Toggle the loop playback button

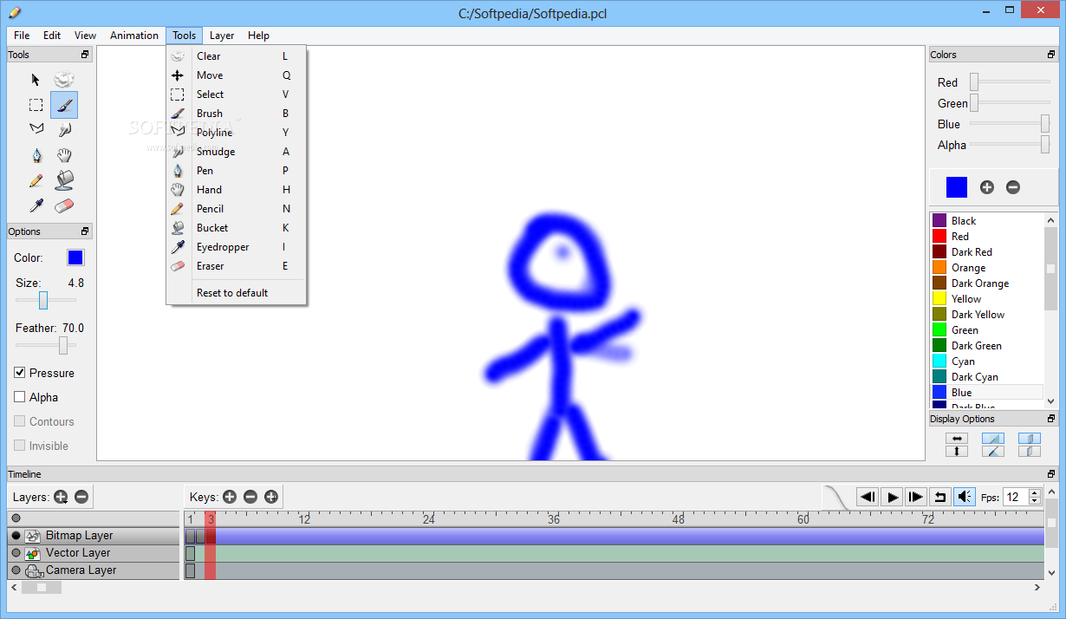point(940,497)
